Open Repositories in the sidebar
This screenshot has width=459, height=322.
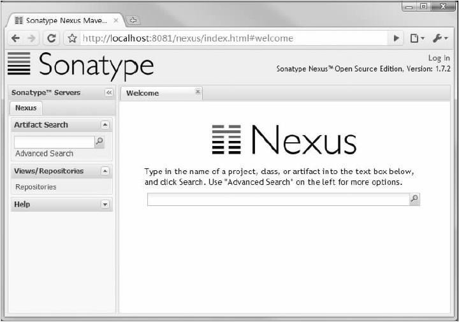tap(36, 187)
